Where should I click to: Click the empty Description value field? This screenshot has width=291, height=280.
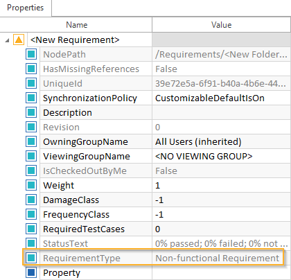click(x=221, y=112)
